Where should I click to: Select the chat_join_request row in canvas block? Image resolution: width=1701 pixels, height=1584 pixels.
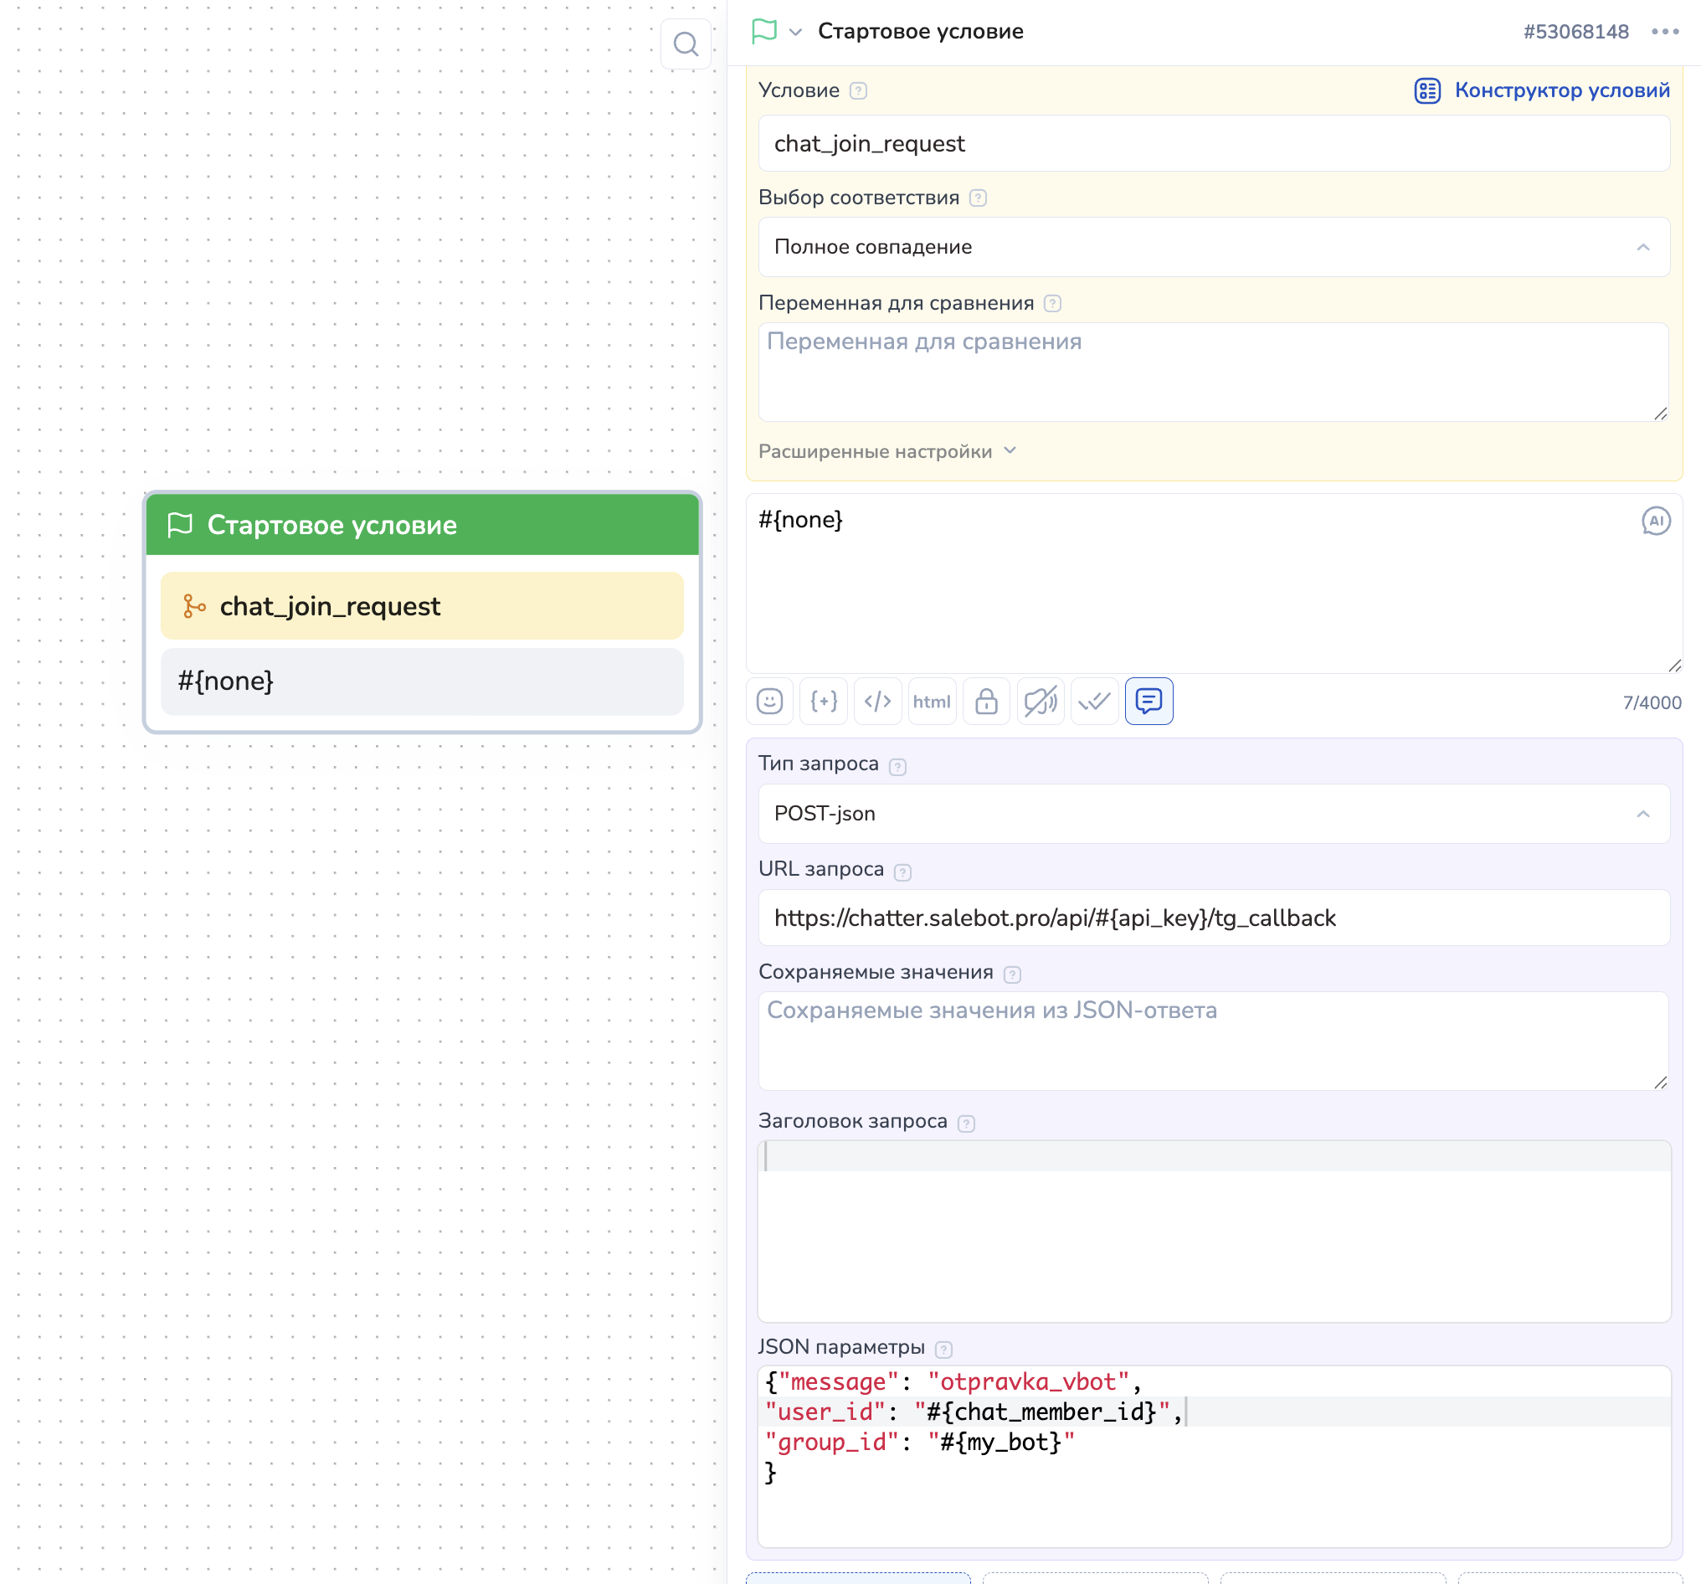pyautogui.click(x=422, y=606)
